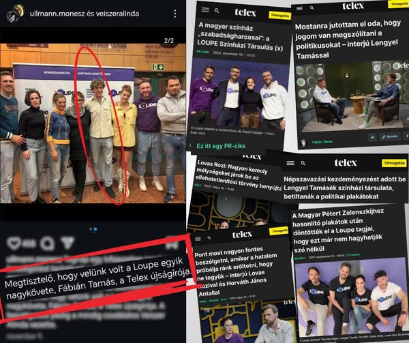Viewport: 409px width, 343px height.
Task: Open the three-dot post options menu
Action: click(175, 14)
